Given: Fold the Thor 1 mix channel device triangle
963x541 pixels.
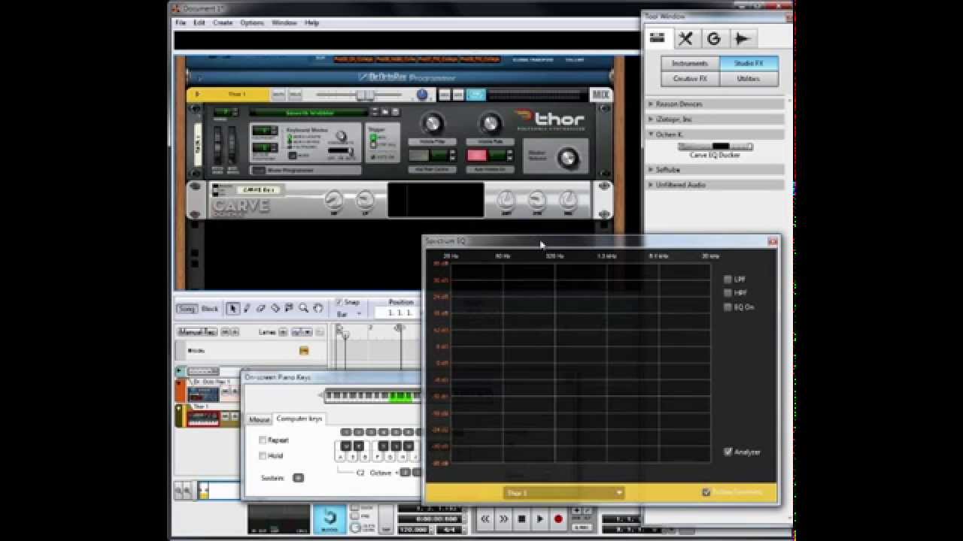Looking at the screenshot, I should click(x=197, y=95).
